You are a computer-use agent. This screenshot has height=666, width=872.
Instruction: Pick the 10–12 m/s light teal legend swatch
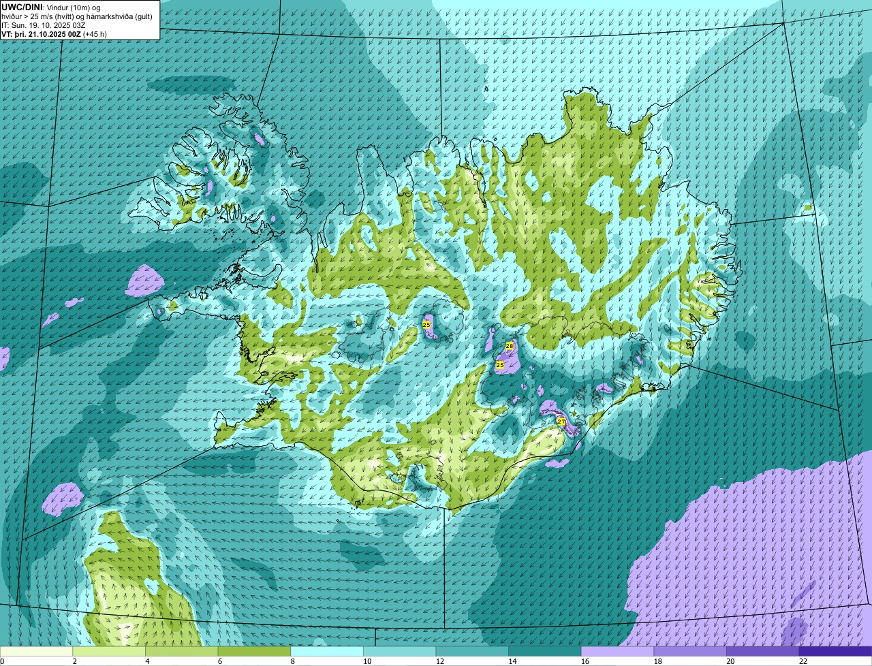399,651
